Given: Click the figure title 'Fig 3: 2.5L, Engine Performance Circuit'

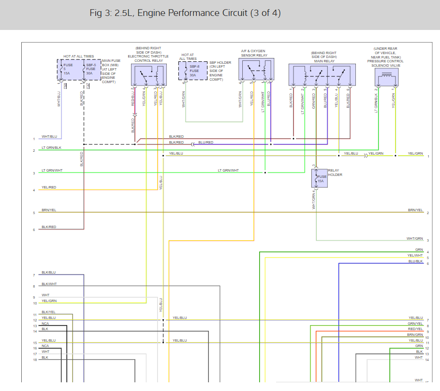Looking at the screenshot, I should pyautogui.click(x=185, y=13).
